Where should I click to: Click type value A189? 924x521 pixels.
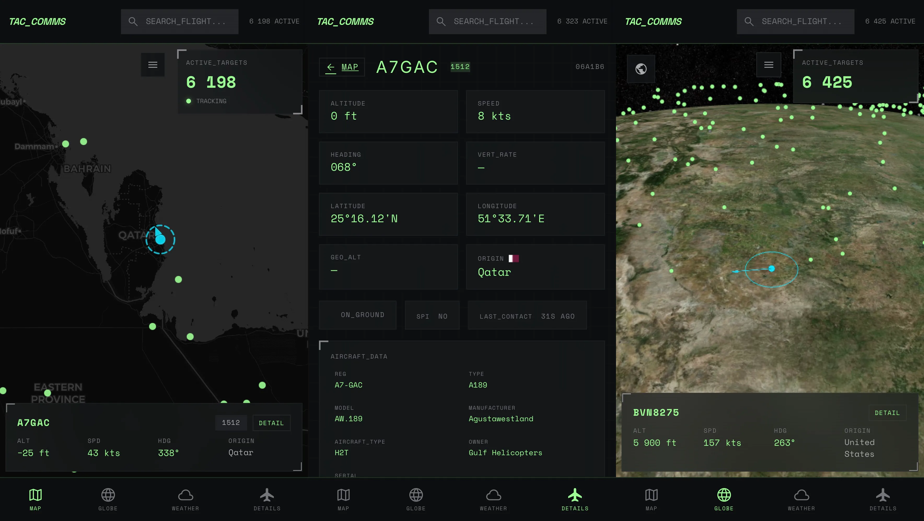click(478, 385)
